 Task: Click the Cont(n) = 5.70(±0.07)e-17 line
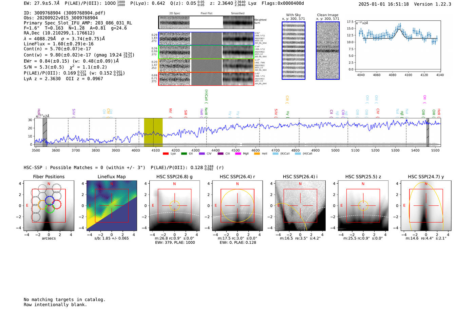(57, 49)
